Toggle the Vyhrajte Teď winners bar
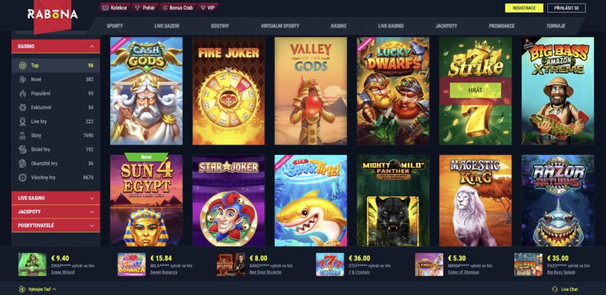The image size is (606, 295). pyautogui.click(x=37, y=289)
